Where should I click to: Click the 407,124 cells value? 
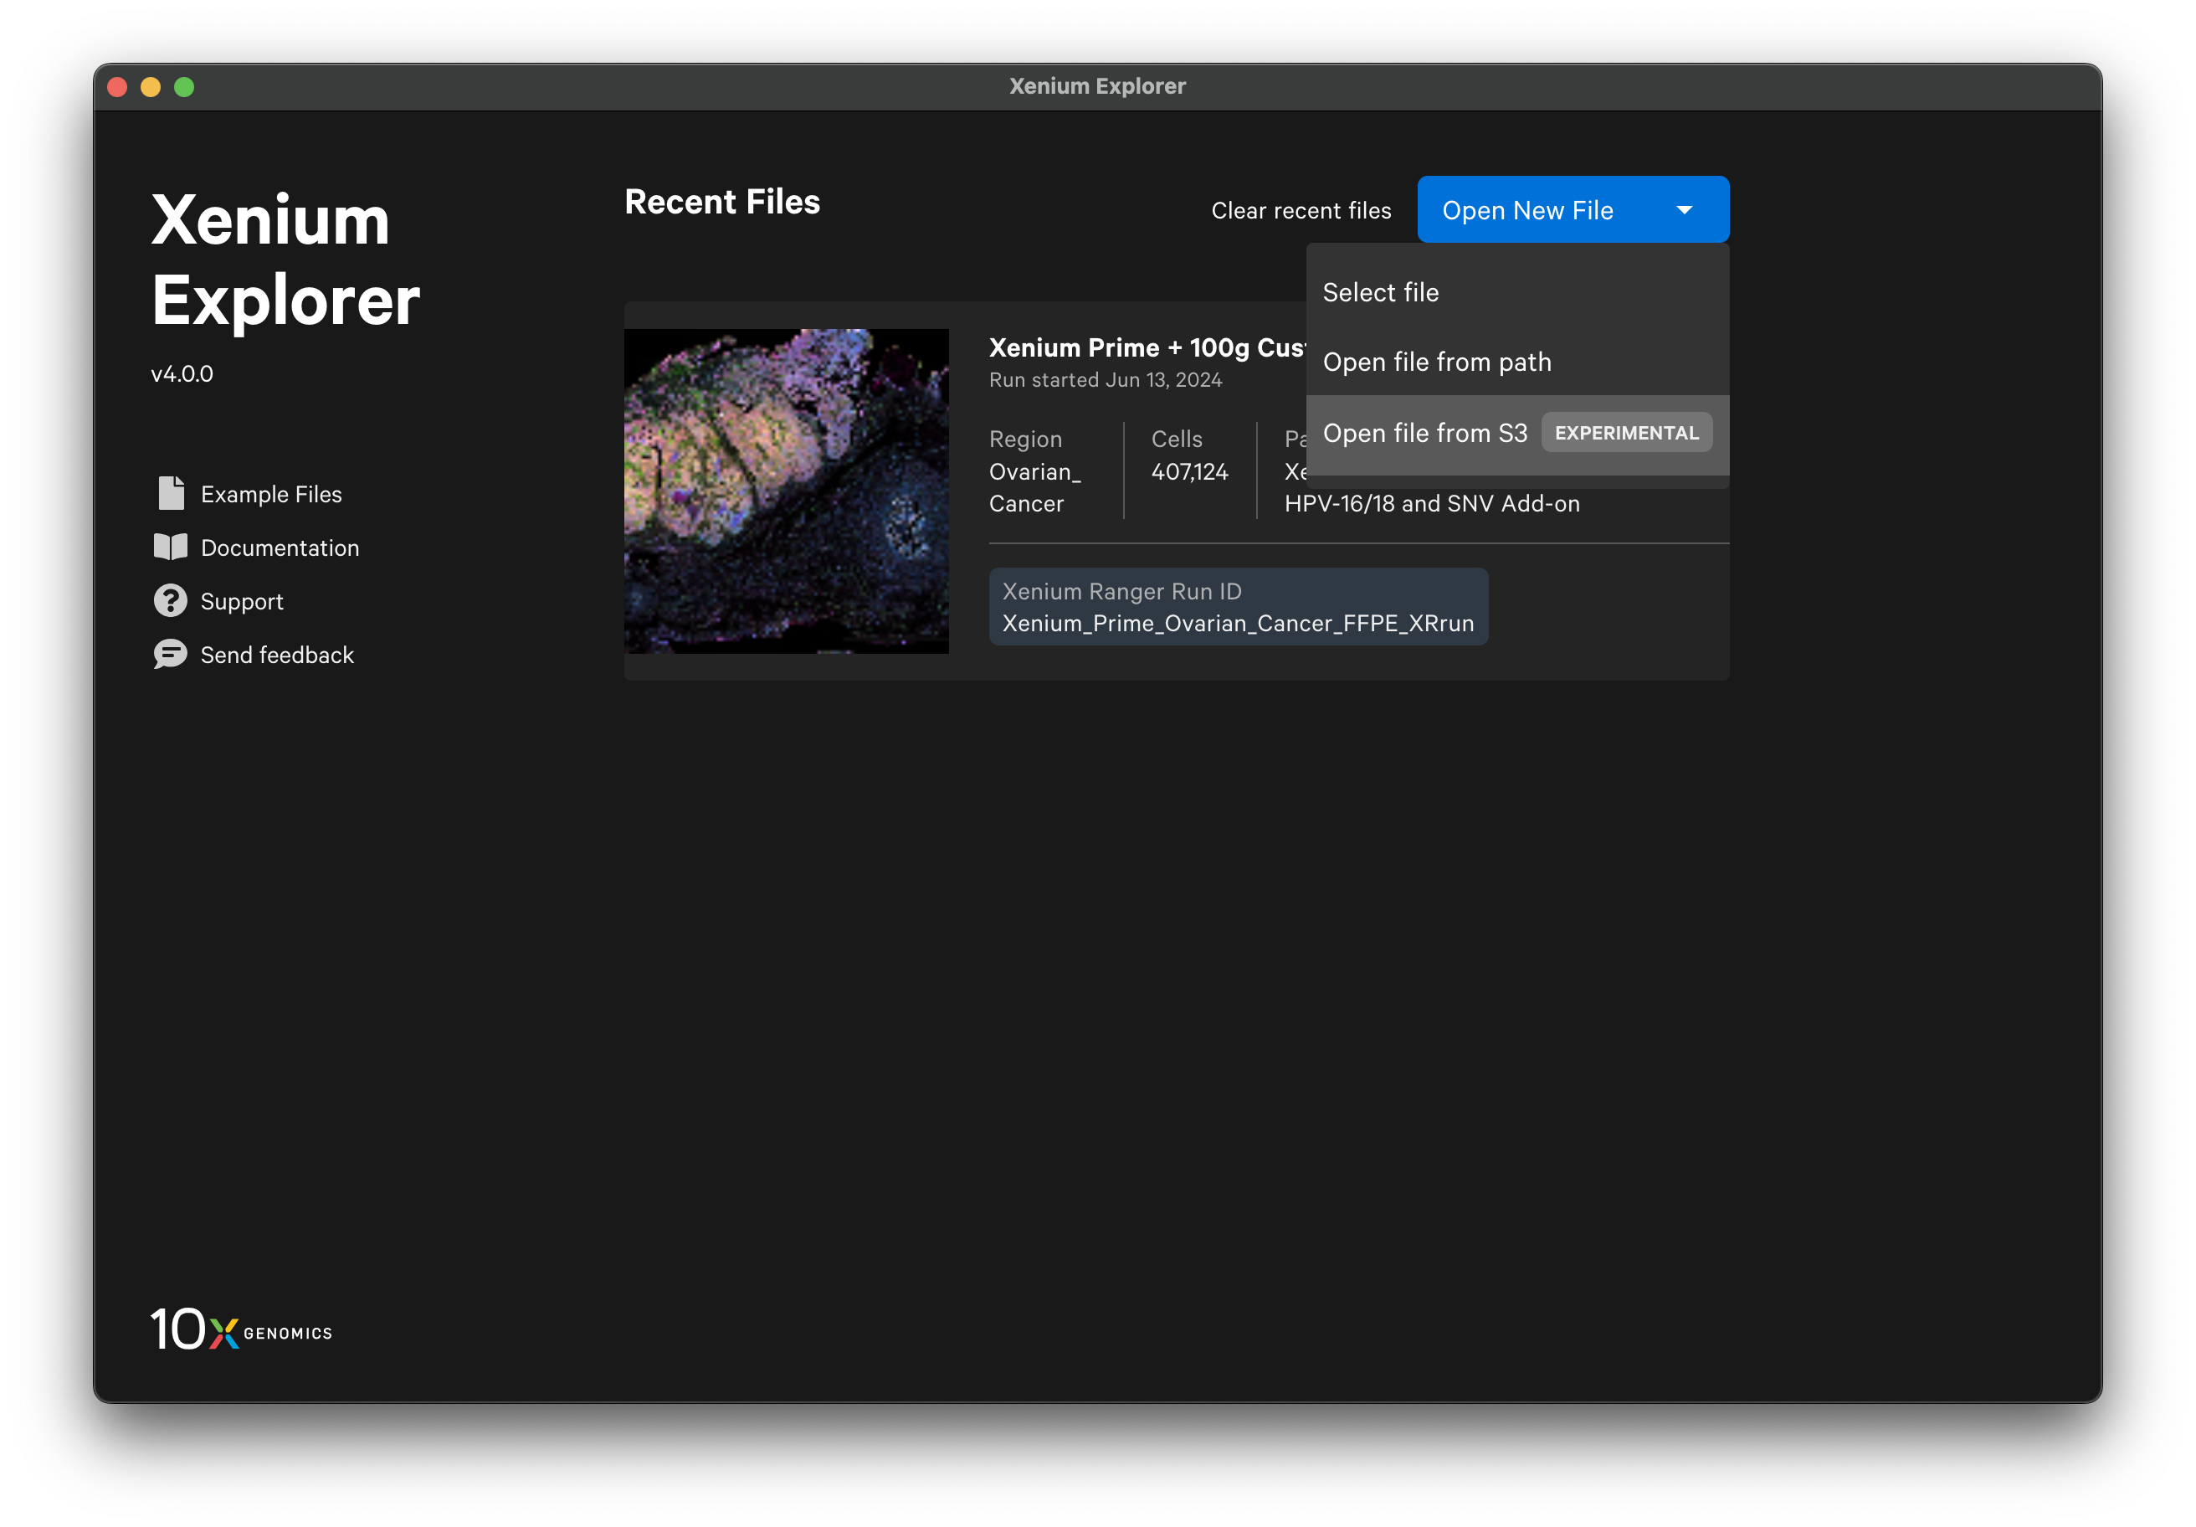pos(1189,471)
